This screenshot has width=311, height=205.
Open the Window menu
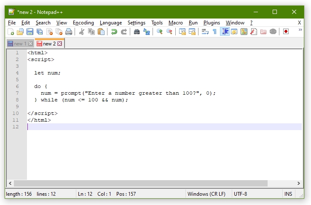click(x=235, y=23)
